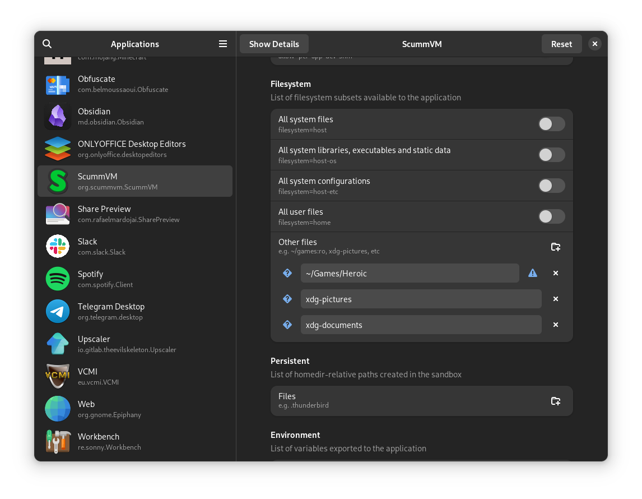Screen dimensions: 642x499
Task: Choose ONLYOFFICE Desktop Editors list row
Action: click(x=134, y=149)
